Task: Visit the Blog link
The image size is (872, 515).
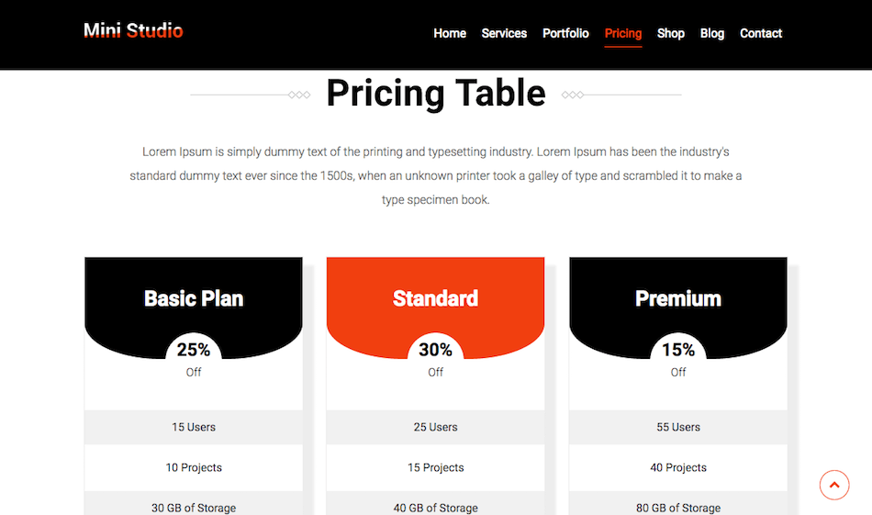Action: click(712, 33)
